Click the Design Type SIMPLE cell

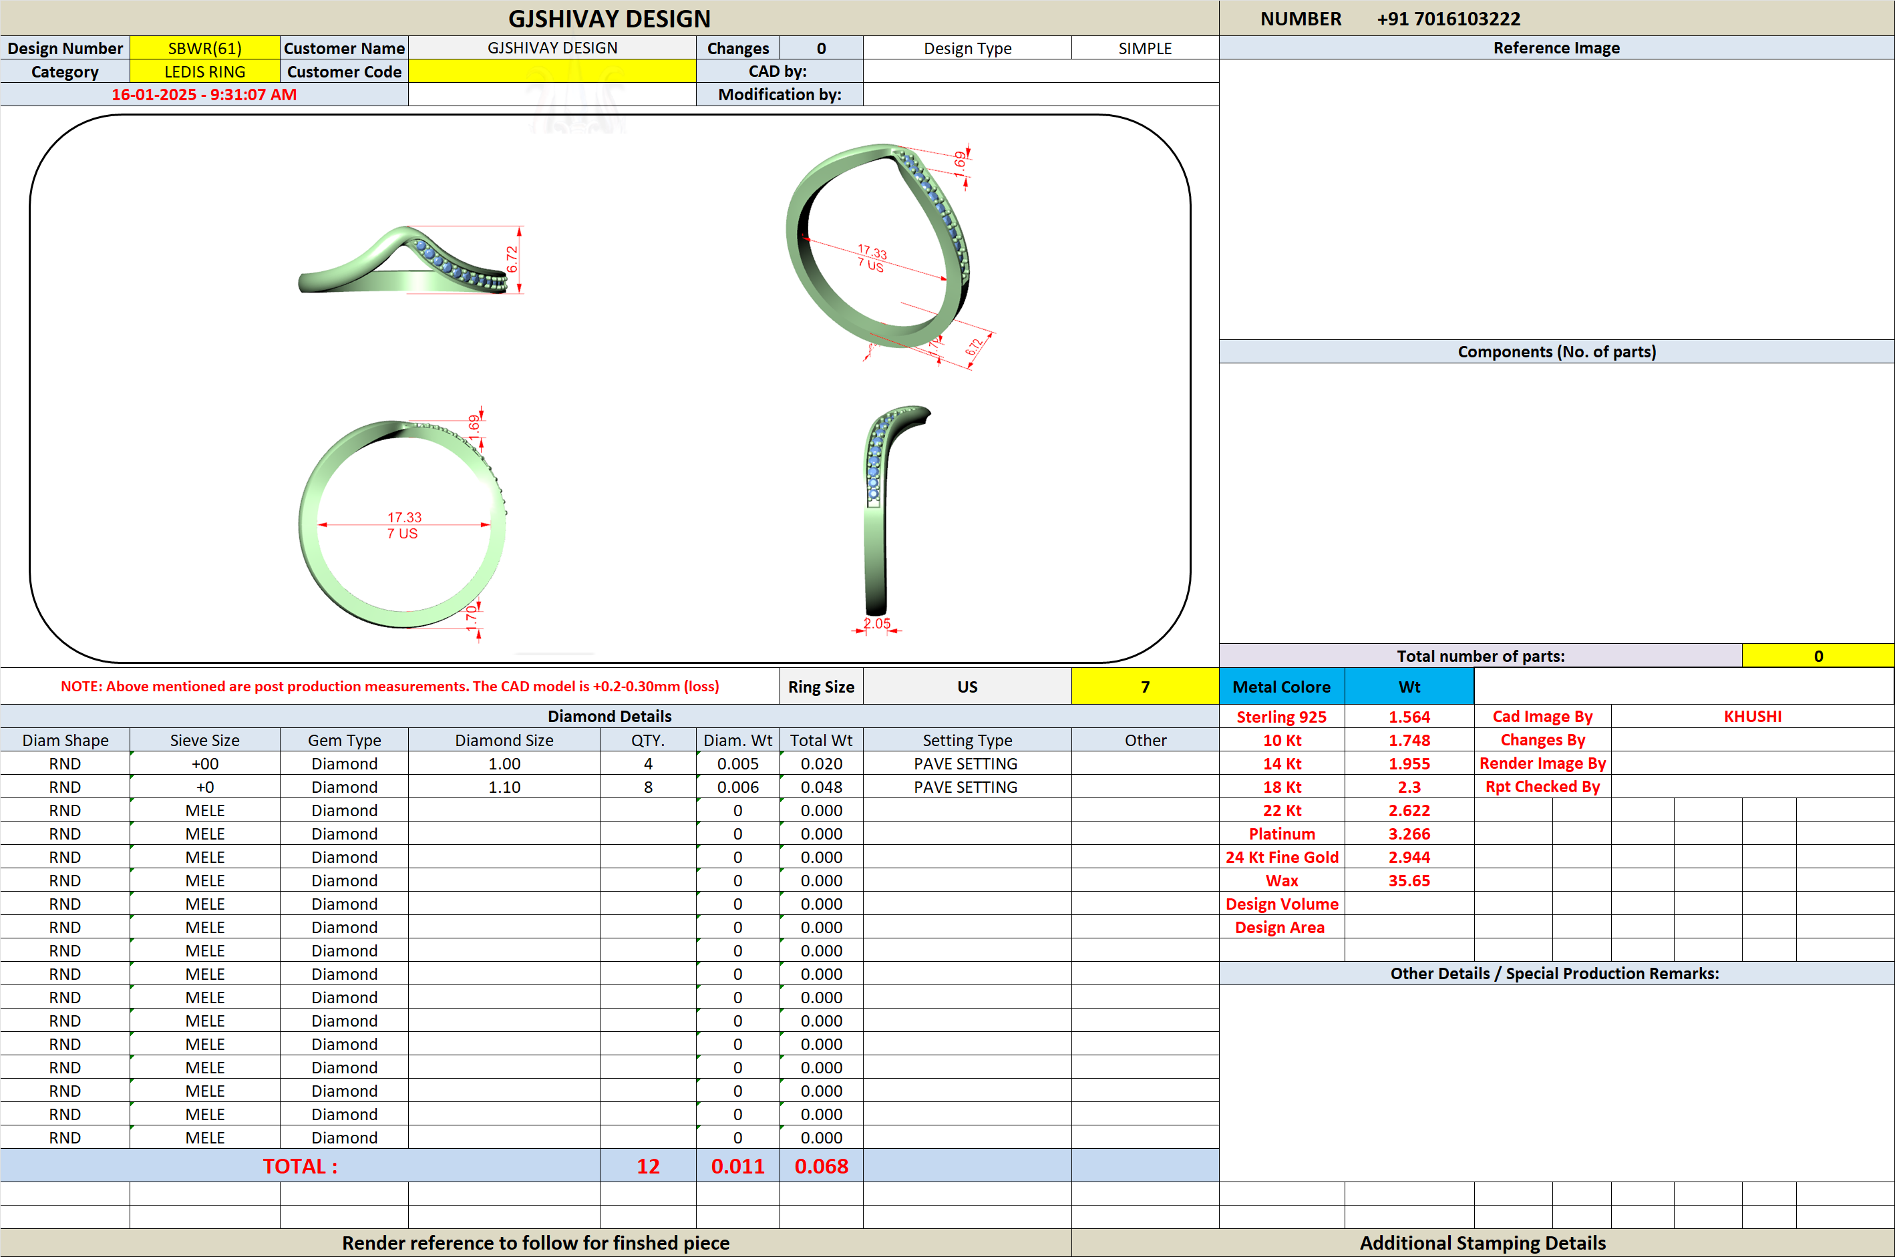click(1145, 48)
